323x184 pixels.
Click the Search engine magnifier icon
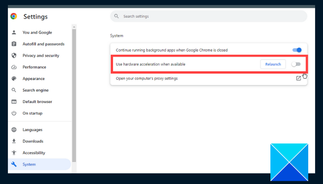14,90
